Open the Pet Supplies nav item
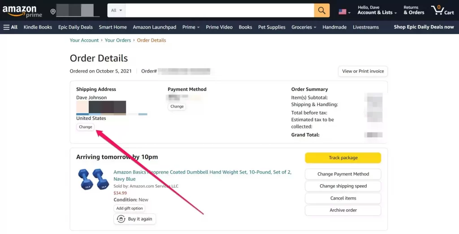The height and width of the screenshot is (234, 459). click(272, 27)
